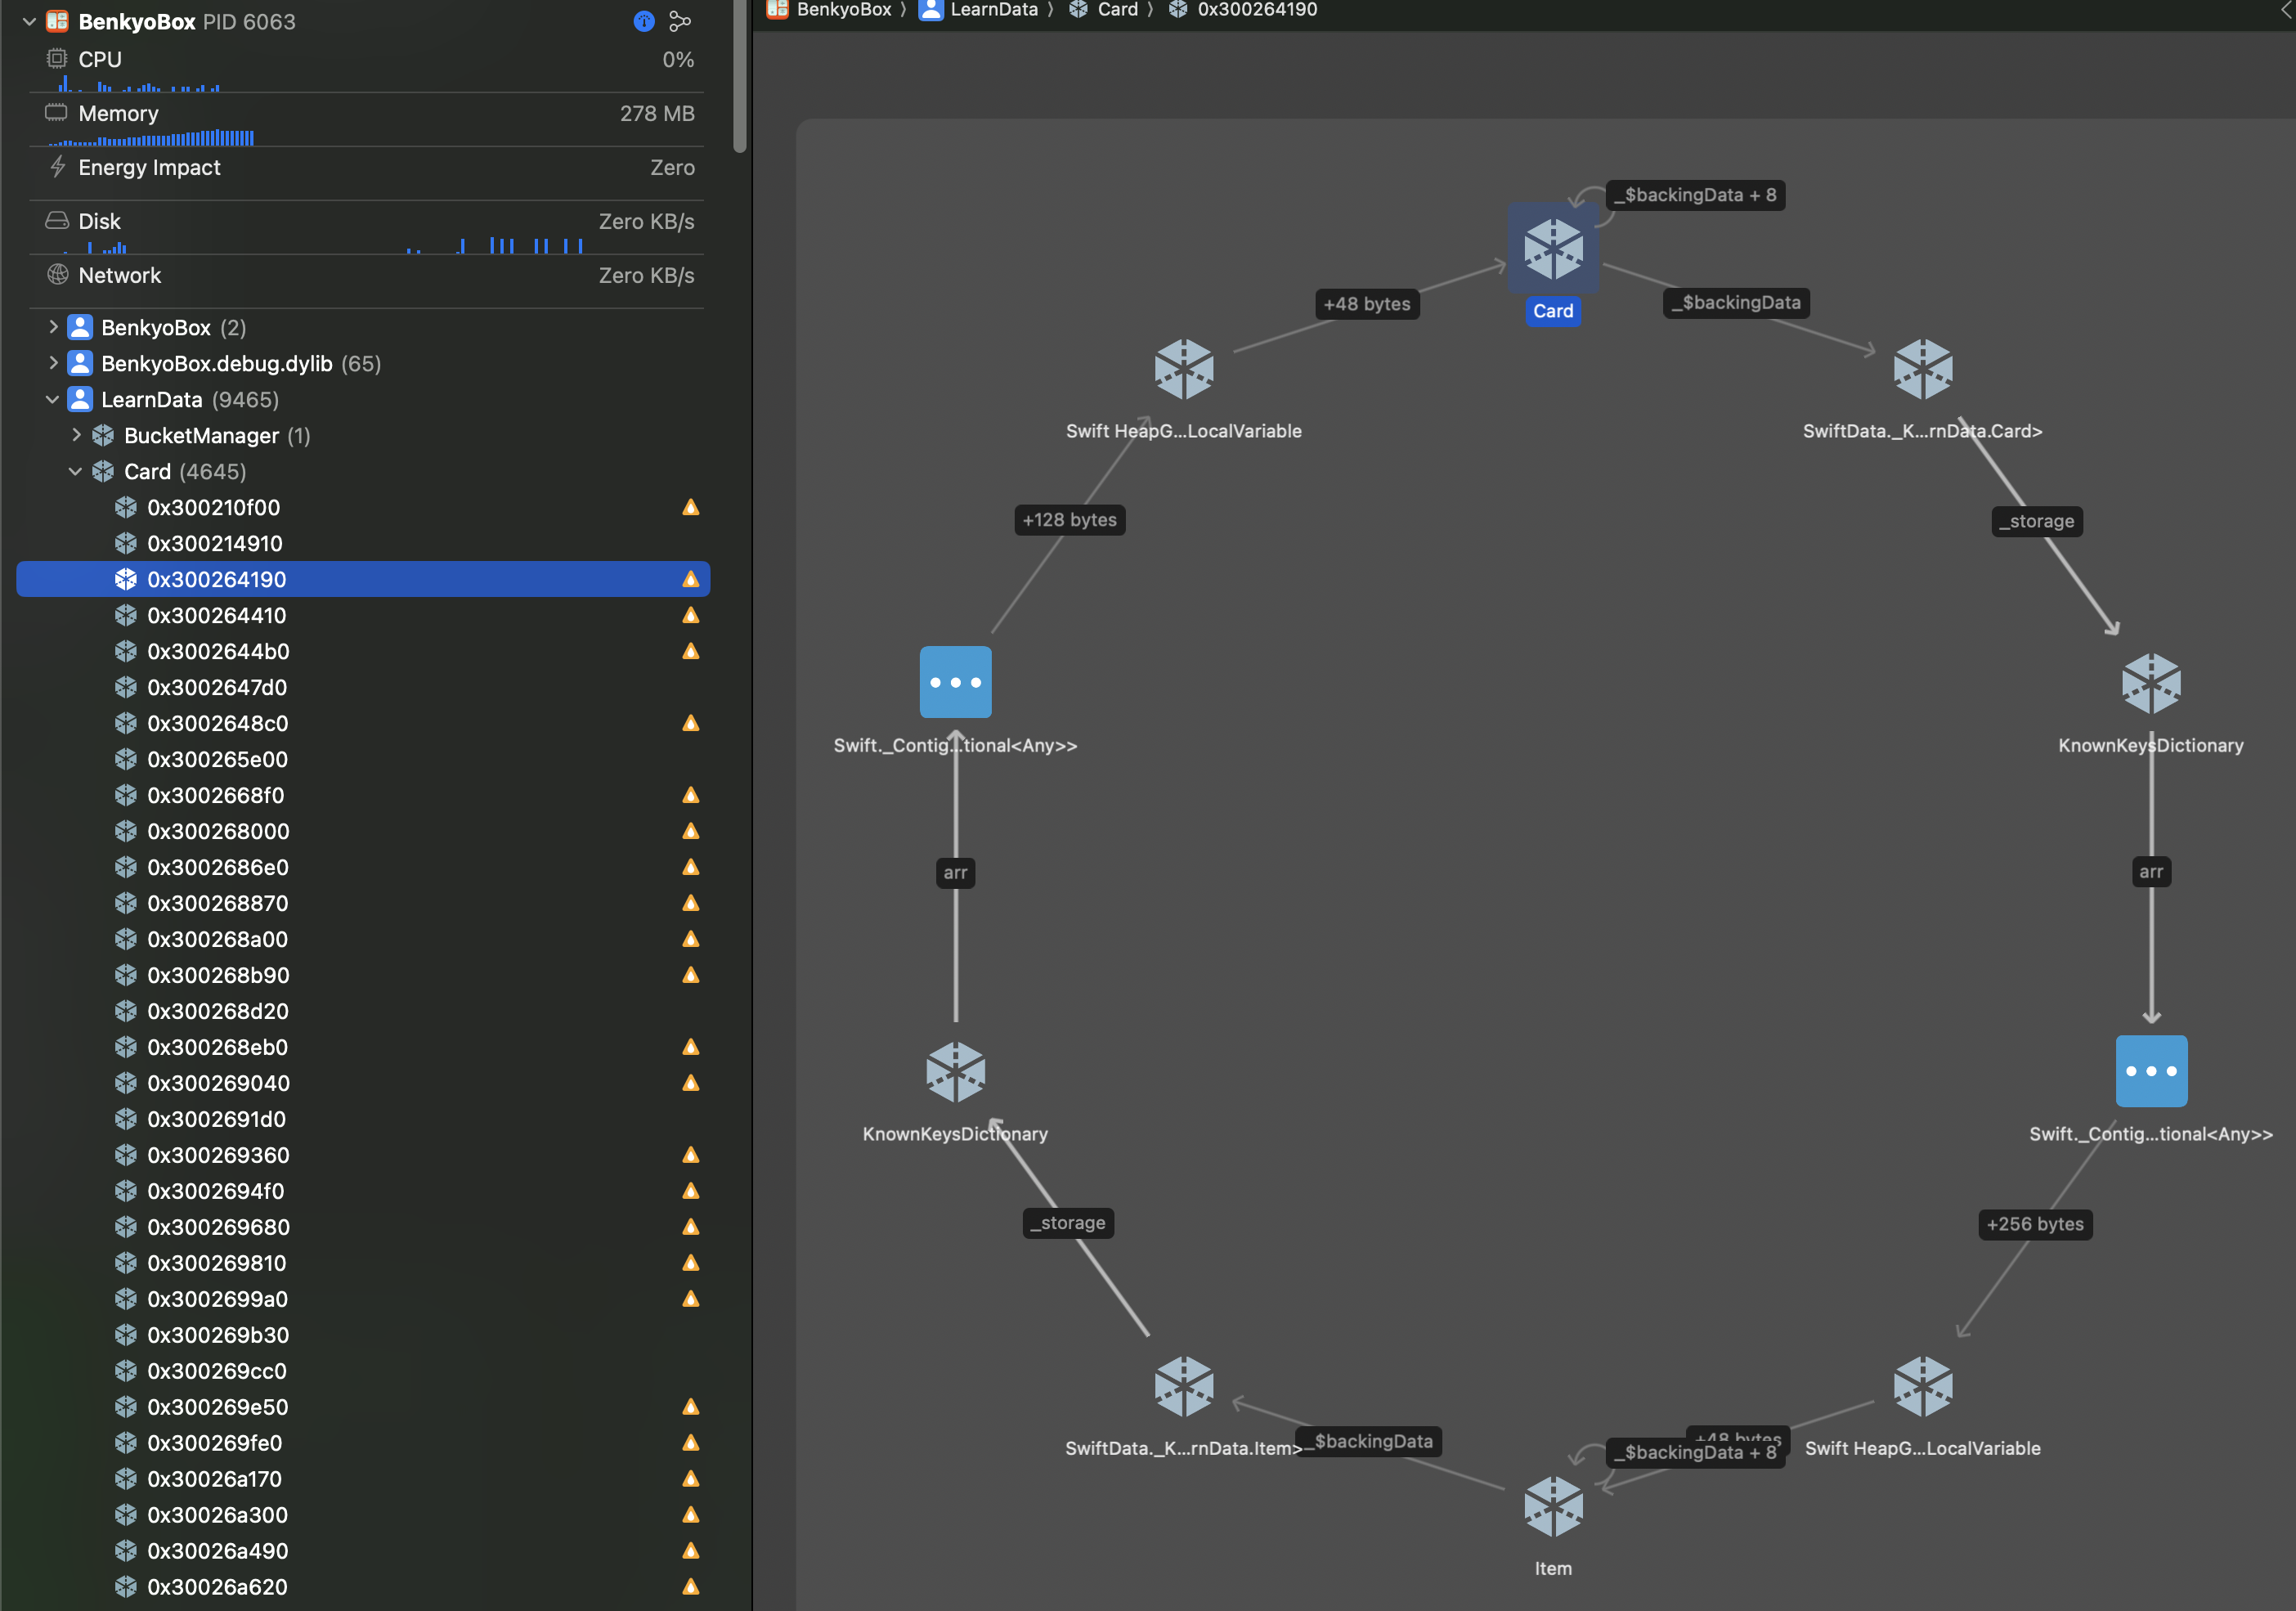This screenshot has width=2296, height=1611.
Task: Click warning icon on 0x300264410 row
Action: tap(690, 615)
